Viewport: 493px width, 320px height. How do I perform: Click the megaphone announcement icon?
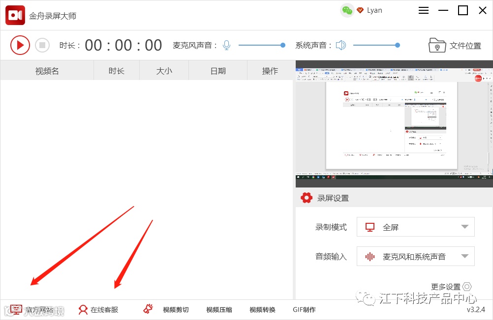click(148, 309)
